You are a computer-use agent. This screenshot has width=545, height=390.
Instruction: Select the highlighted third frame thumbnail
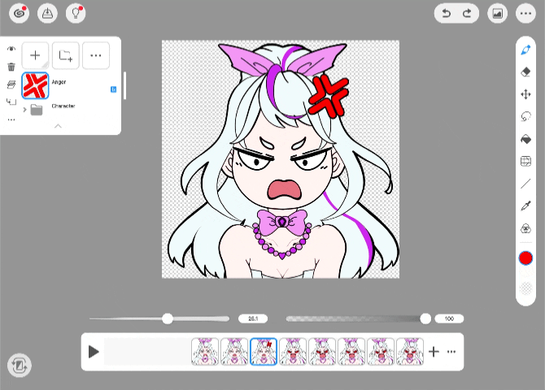pyautogui.click(x=264, y=352)
